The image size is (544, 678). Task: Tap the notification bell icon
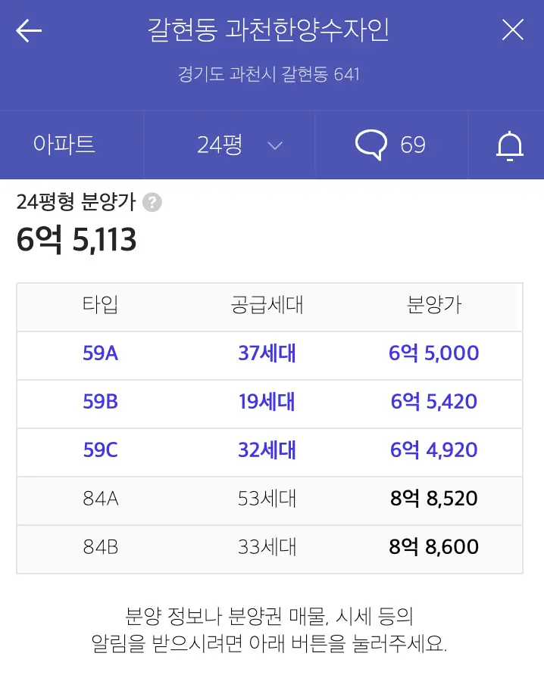coord(510,145)
